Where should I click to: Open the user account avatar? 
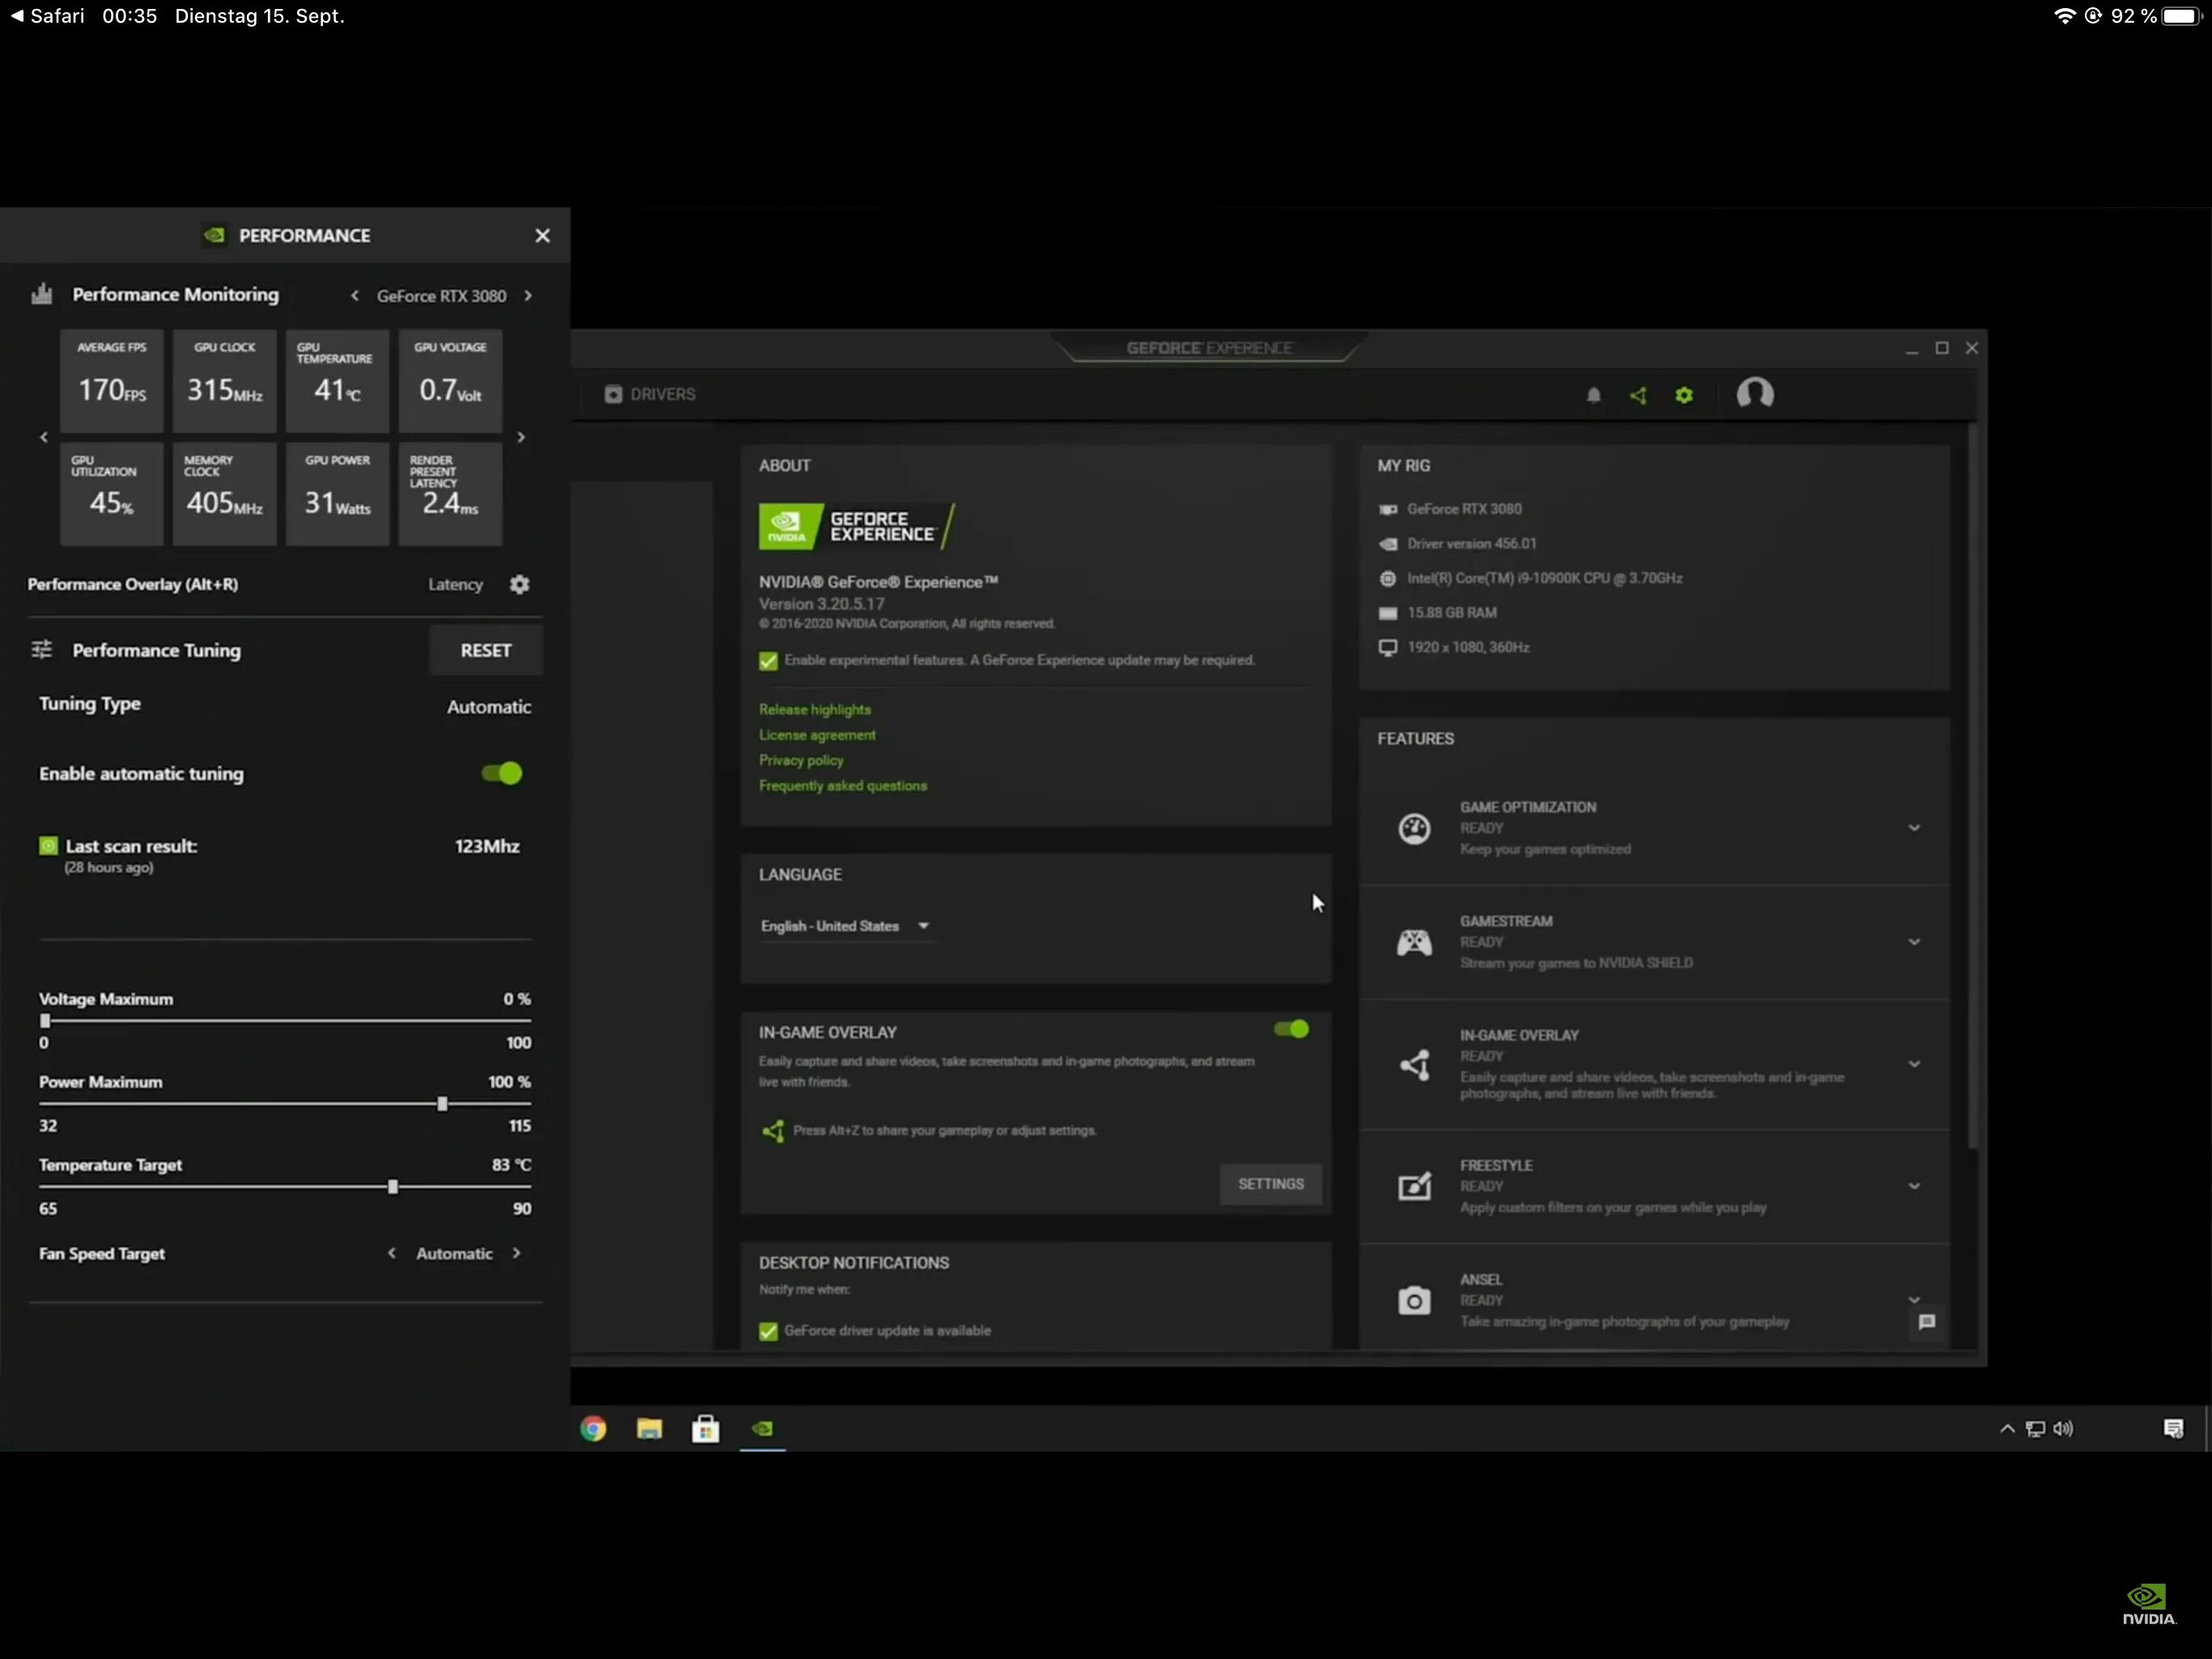click(1755, 393)
